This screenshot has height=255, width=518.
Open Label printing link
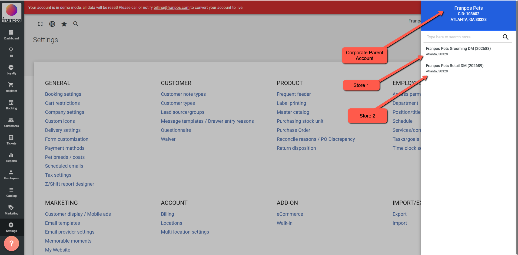click(291, 103)
